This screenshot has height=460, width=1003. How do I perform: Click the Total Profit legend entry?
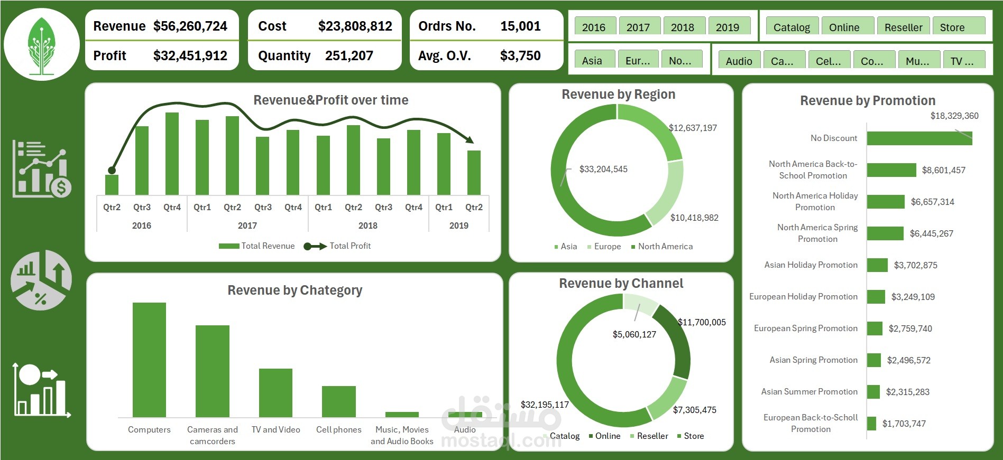[337, 246]
